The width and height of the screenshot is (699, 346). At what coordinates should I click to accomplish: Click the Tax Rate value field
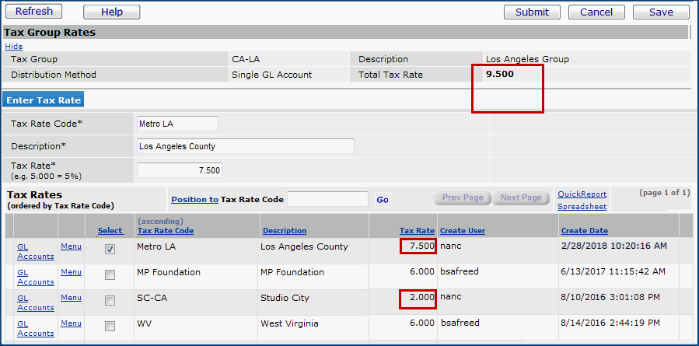point(180,170)
